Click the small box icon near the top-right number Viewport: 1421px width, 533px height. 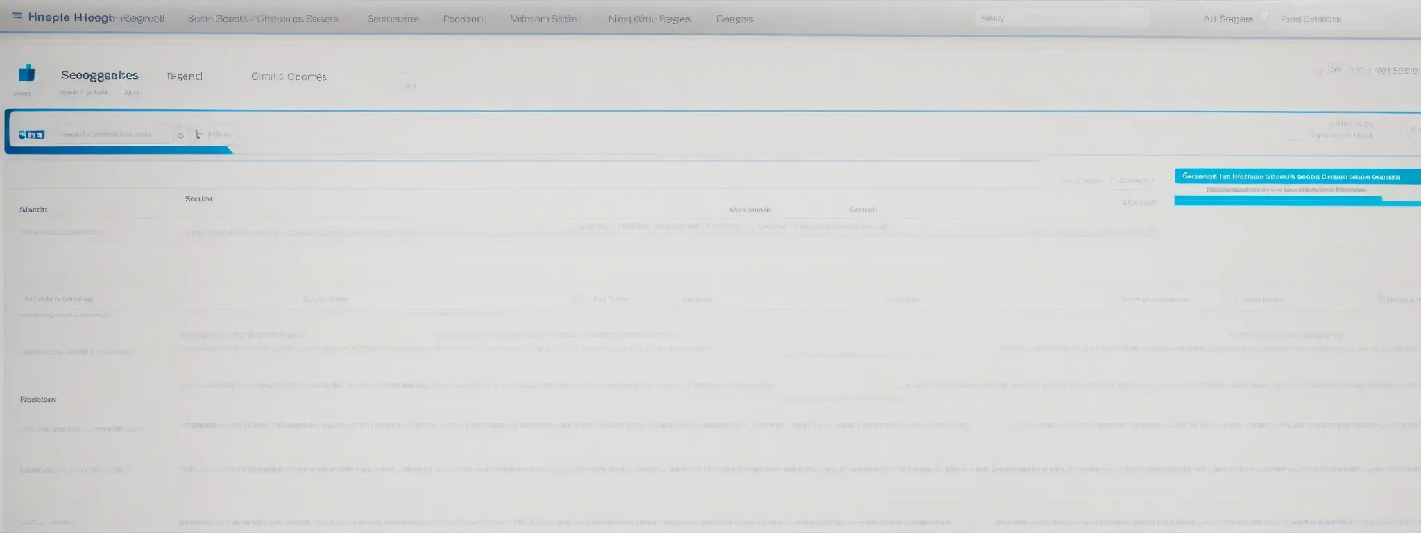tap(1334, 70)
